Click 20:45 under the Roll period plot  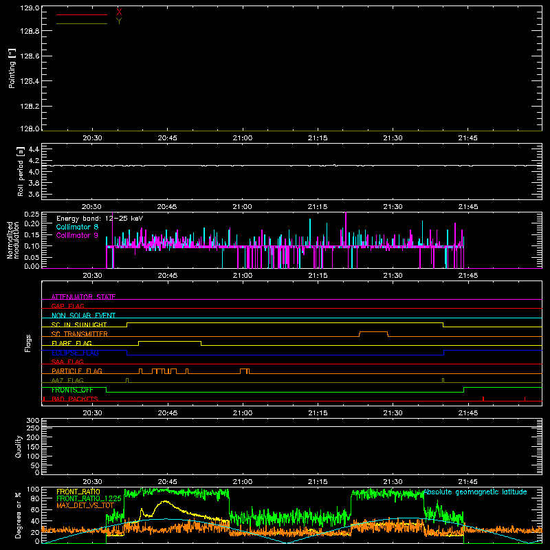click(167, 207)
